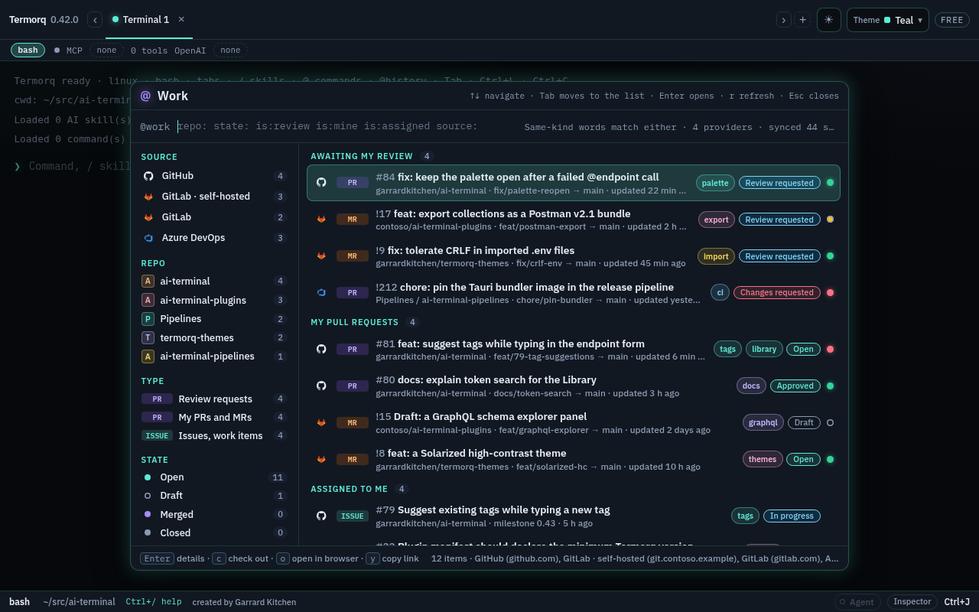Viewport: 979px width, 612px height.
Task: Click yellow status dot on !17
Action: (830, 220)
